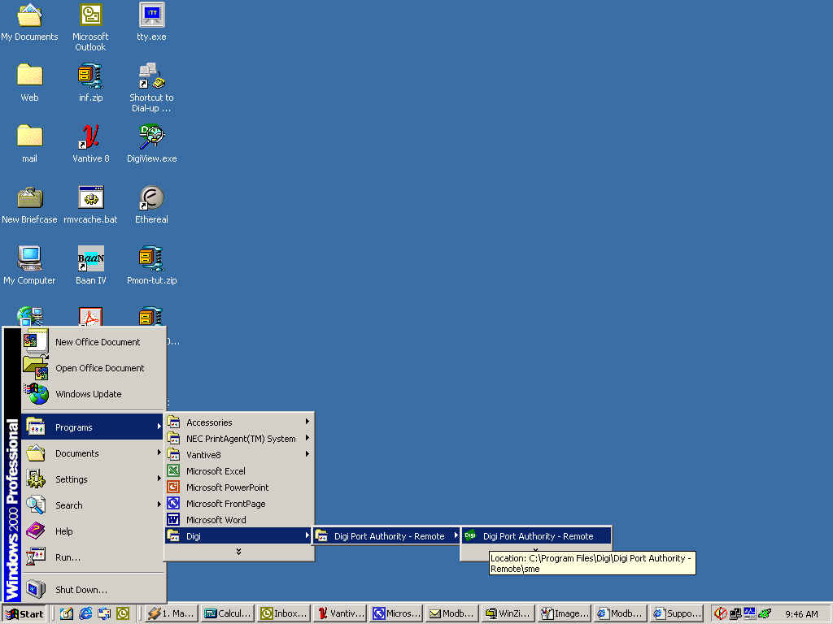833x624 pixels.
Task: Open the Baan IV desktop shortcut
Action: coord(90,259)
